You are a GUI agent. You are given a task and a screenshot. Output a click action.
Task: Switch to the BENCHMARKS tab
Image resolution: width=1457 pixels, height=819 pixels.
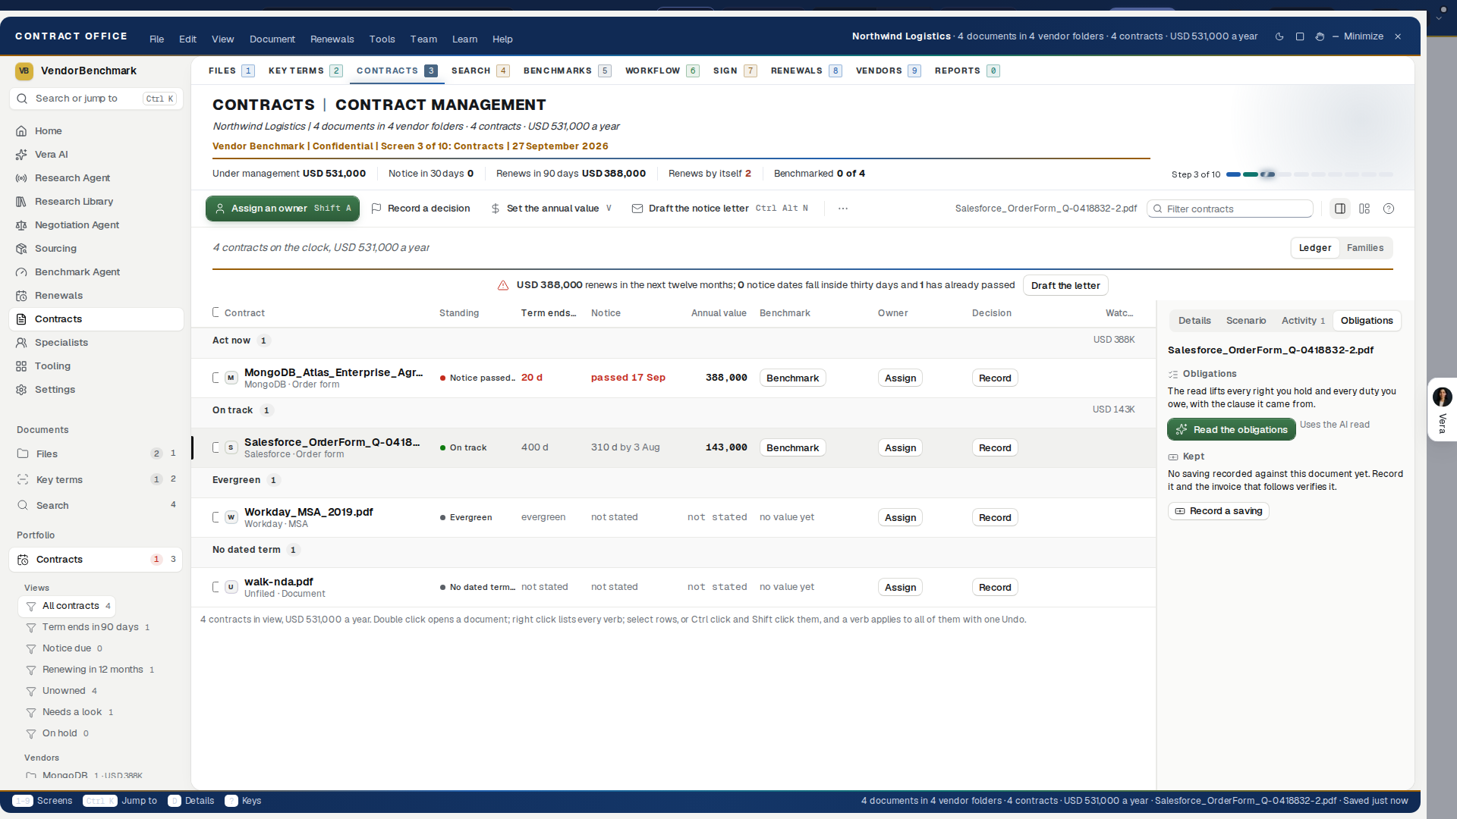pyautogui.click(x=567, y=71)
